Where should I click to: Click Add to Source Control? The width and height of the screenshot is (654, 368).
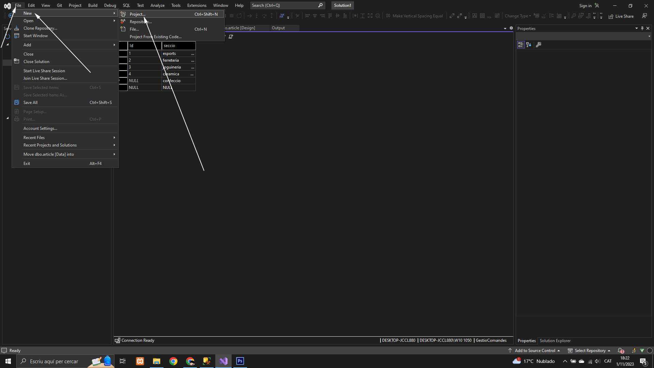(x=535, y=350)
